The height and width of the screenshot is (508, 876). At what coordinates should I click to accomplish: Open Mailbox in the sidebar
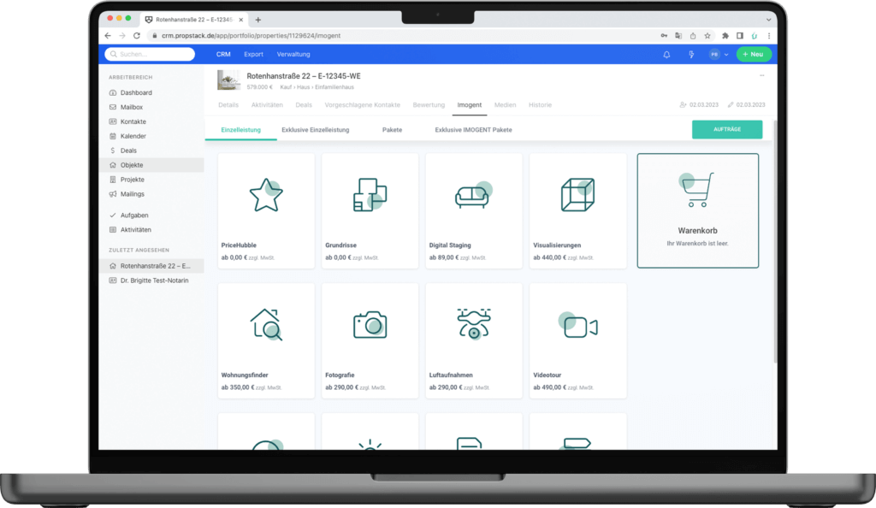coord(151,107)
